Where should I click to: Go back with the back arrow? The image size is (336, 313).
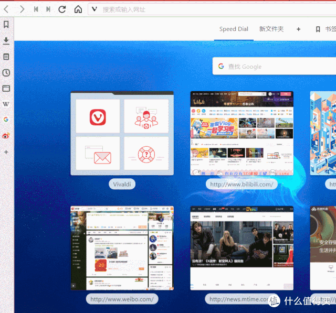pyautogui.click(x=6, y=9)
